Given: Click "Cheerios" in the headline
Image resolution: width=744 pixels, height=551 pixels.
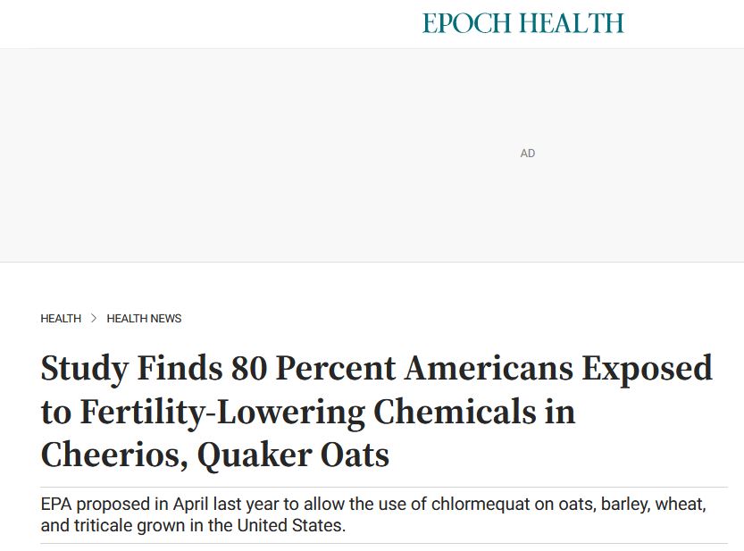Looking at the screenshot, I should click(x=110, y=455).
